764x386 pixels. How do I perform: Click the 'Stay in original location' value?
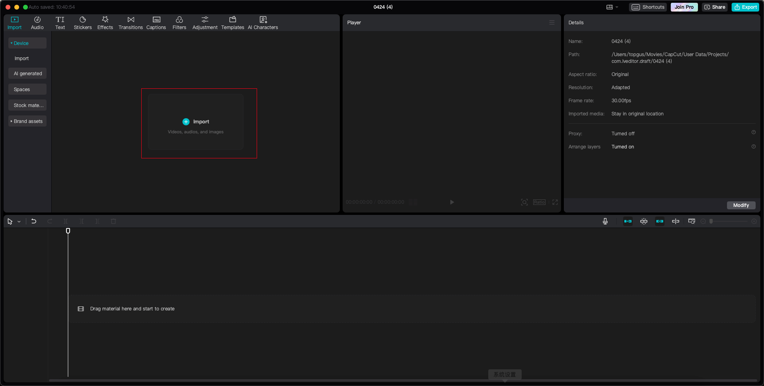(x=637, y=114)
